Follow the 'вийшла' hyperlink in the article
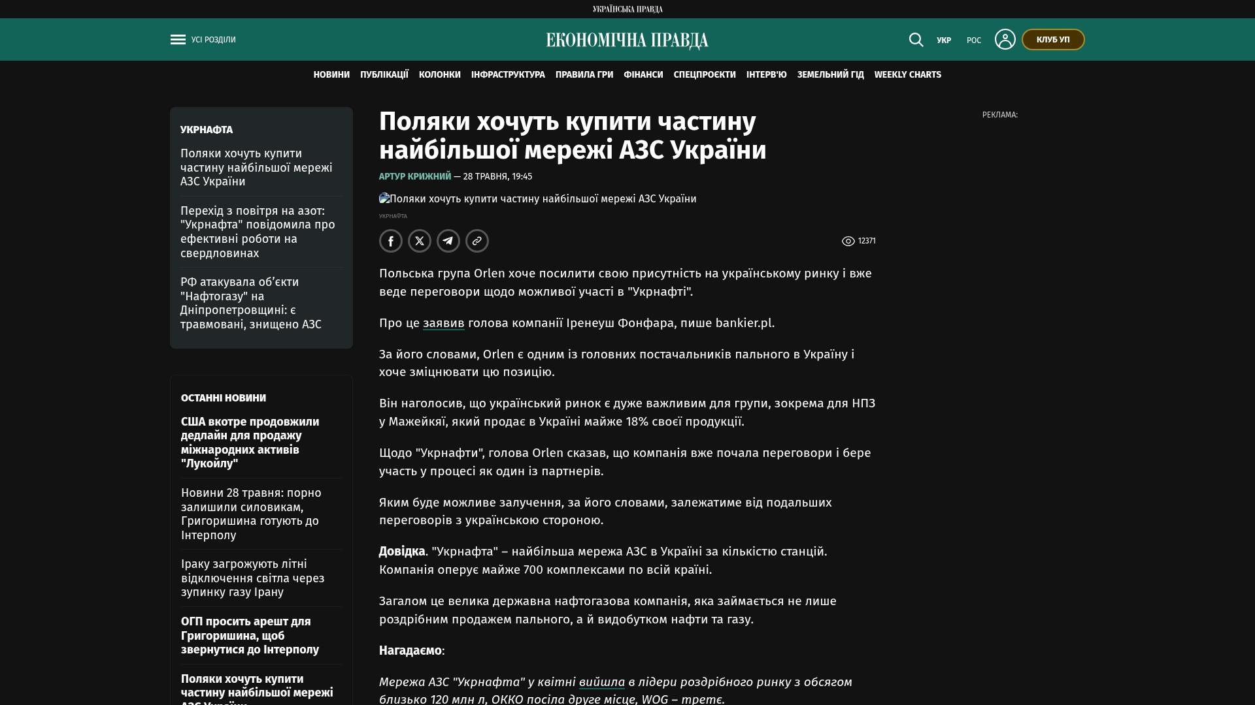The height and width of the screenshot is (705, 1255). (x=602, y=682)
